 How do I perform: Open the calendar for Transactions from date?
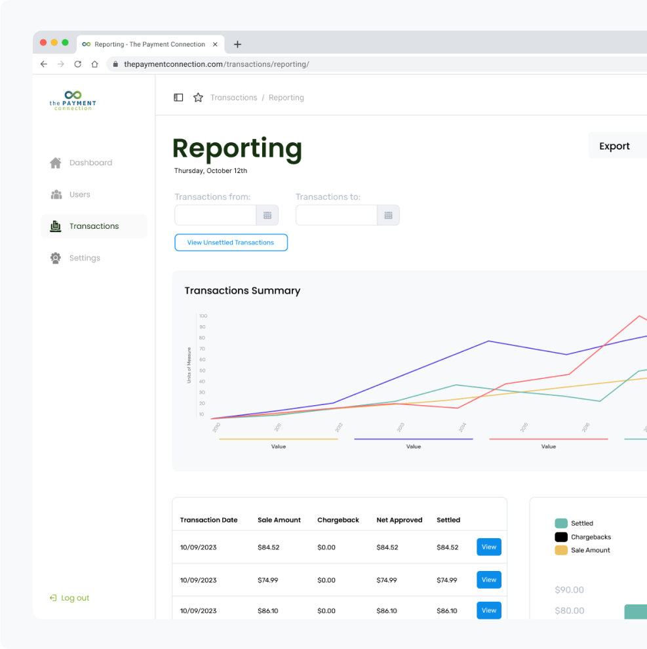(x=267, y=215)
